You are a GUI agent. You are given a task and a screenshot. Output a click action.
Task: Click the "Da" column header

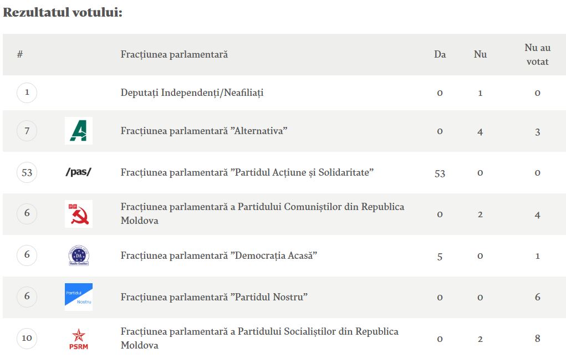coord(440,54)
